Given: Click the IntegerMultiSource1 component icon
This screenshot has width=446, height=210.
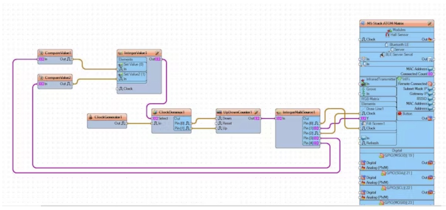Looking at the screenshot, I should tap(279, 112).
